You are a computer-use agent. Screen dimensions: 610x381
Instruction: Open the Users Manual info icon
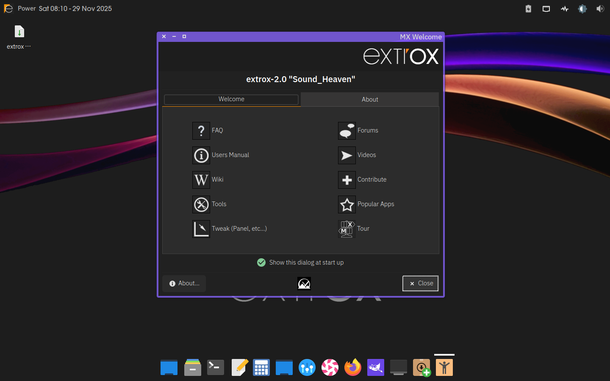coord(201,155)
